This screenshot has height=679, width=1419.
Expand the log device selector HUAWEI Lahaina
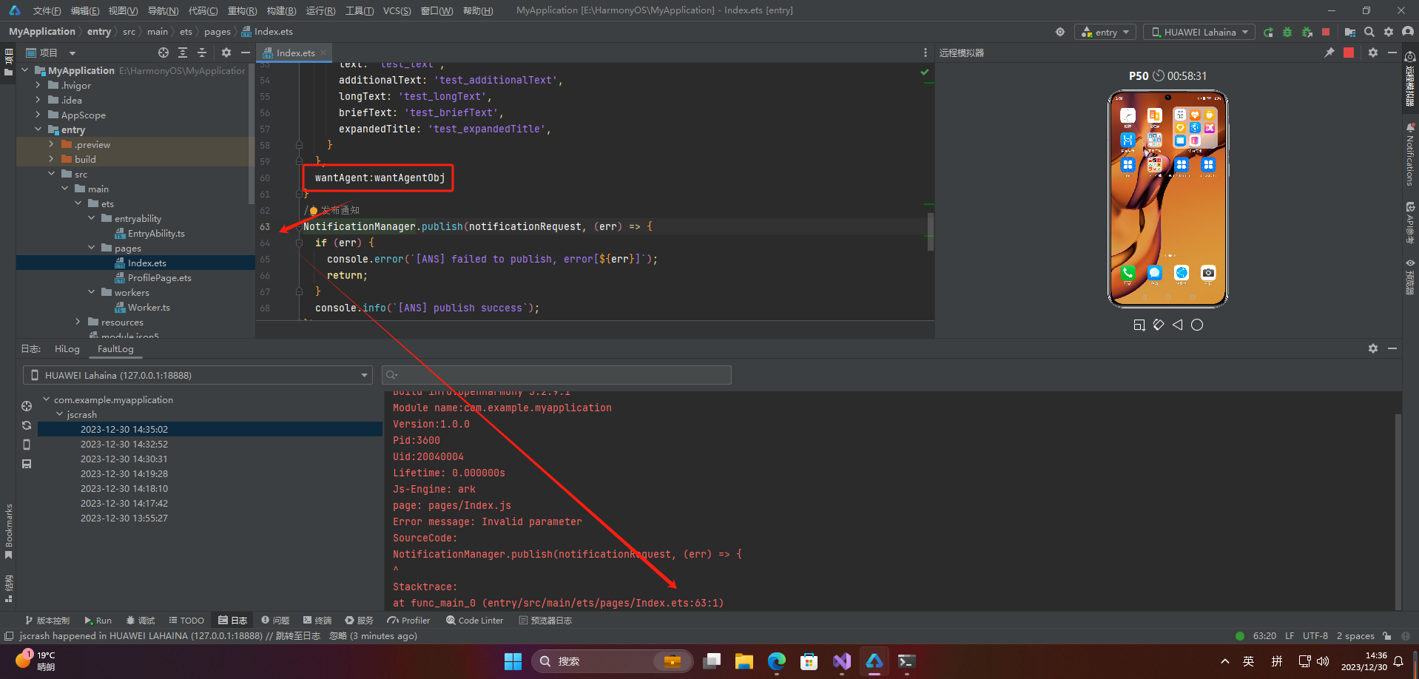[x=198, y=375]
